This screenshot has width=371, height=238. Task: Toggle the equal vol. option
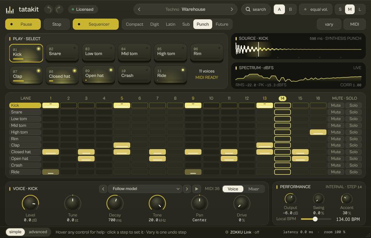click(x=316, y=9)
